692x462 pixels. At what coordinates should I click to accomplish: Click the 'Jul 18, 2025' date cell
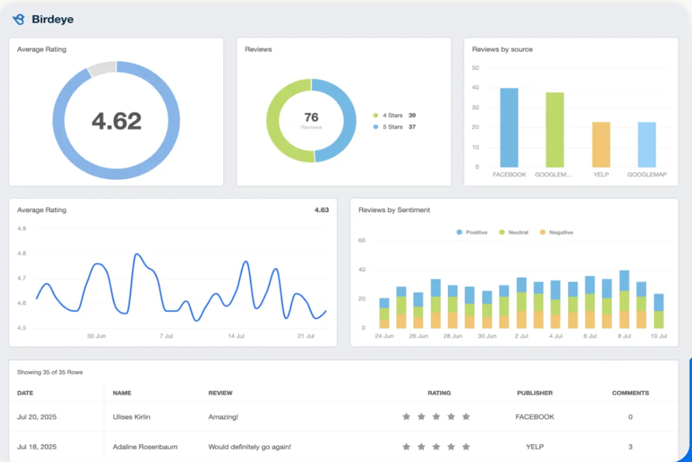[x=37, y=446]
